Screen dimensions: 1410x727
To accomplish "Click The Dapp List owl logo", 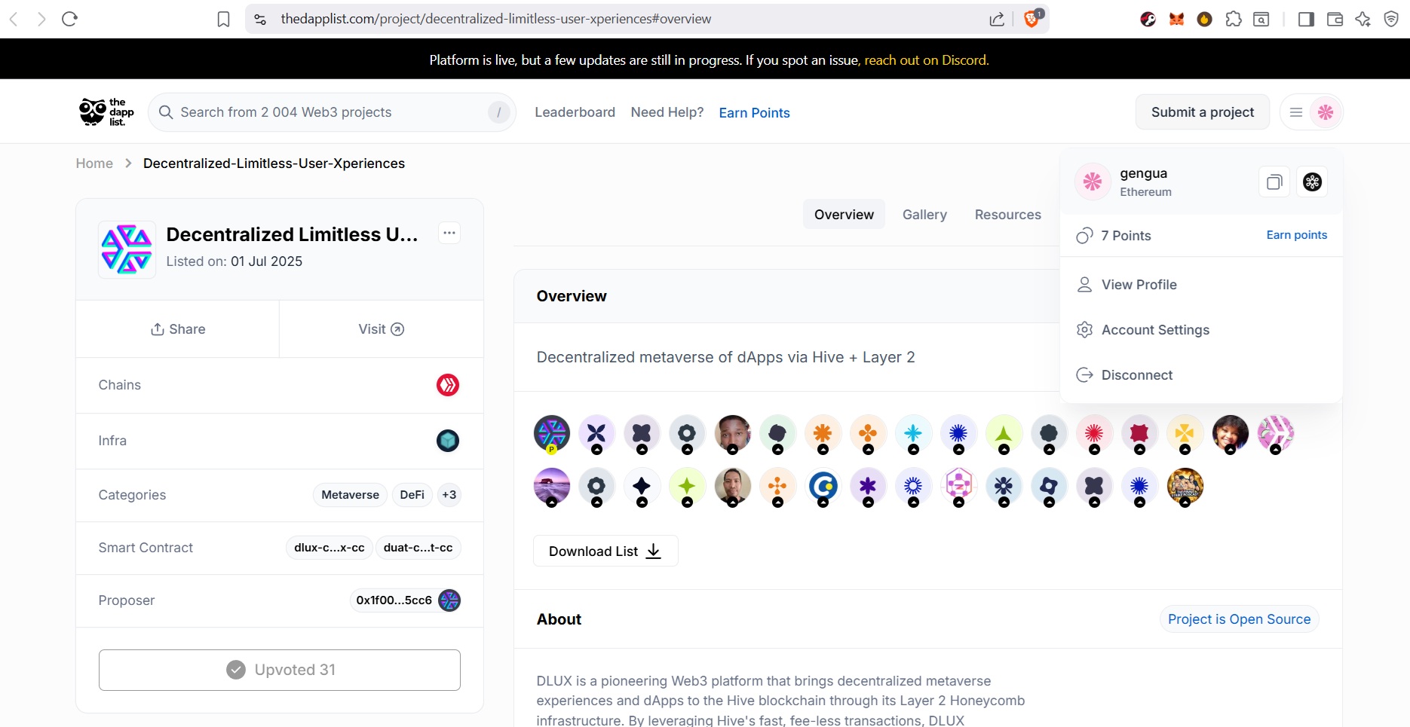I will [106, 111].
